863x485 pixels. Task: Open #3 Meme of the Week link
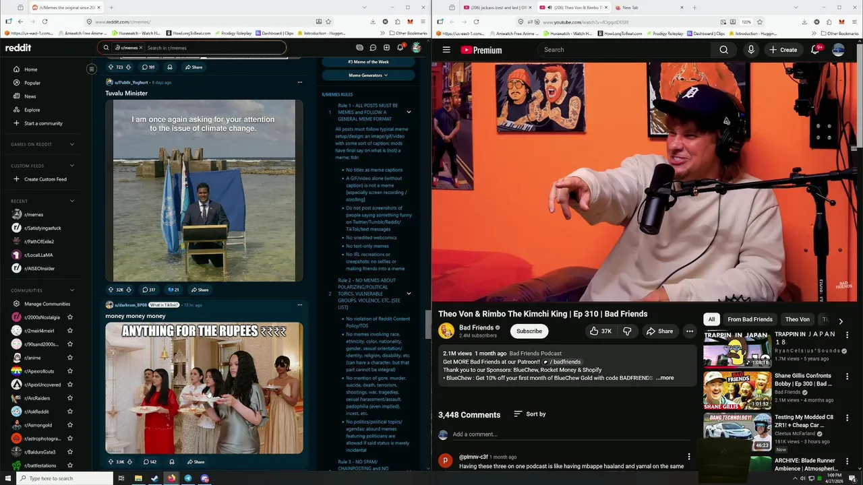tap(368, 62)
